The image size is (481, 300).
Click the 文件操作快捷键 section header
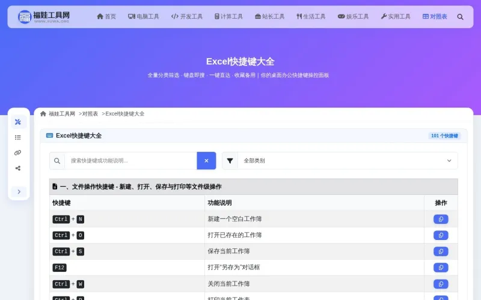(253, 187)
